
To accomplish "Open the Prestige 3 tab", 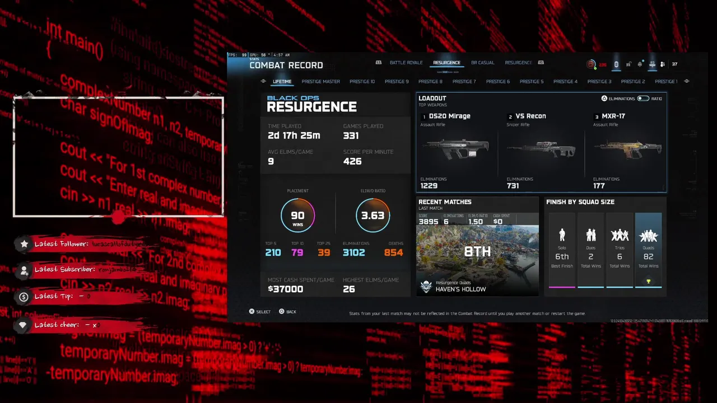I will (x=599, y=82).
